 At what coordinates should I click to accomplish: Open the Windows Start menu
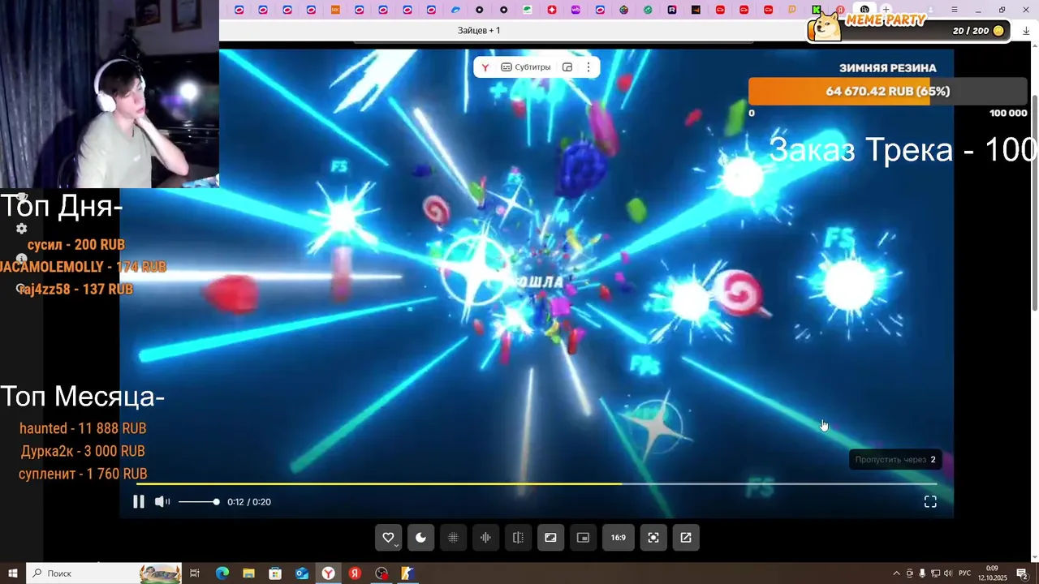[x=12, y=573]
